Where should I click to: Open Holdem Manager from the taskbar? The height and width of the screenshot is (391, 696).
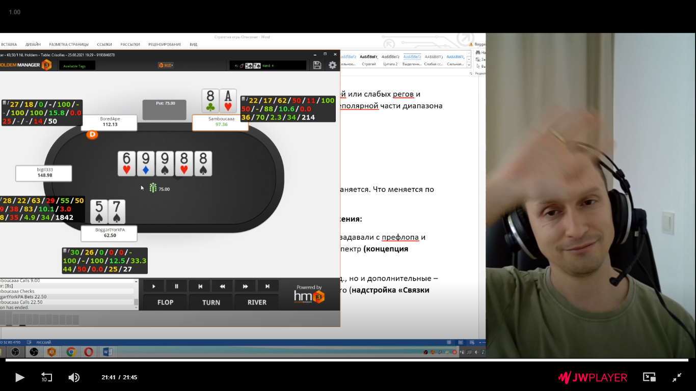pos(52,352)
